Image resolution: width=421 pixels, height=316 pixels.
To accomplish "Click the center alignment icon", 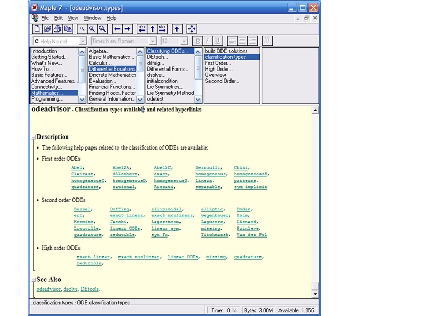I will tap(242, 41).
